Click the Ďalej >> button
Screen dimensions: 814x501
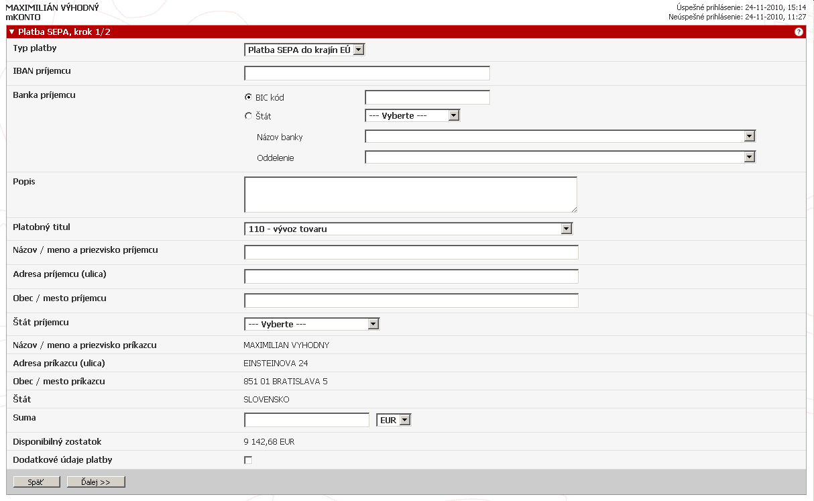[96, 482]
